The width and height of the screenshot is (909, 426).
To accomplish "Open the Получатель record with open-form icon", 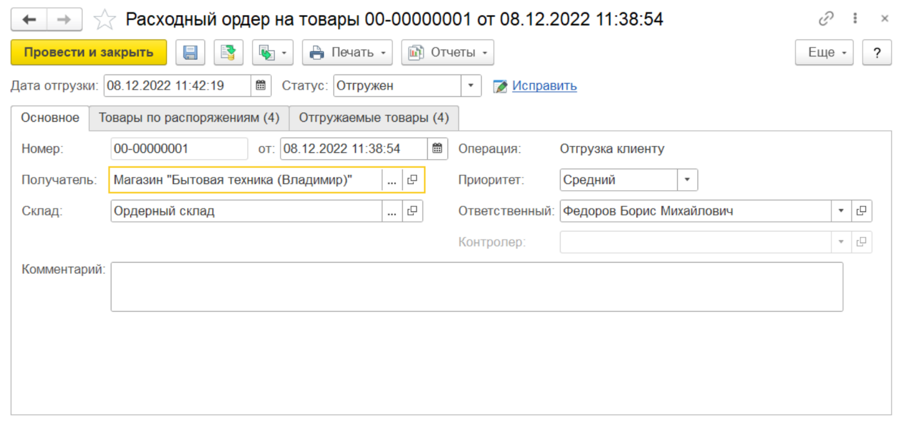I will [412, 180].
